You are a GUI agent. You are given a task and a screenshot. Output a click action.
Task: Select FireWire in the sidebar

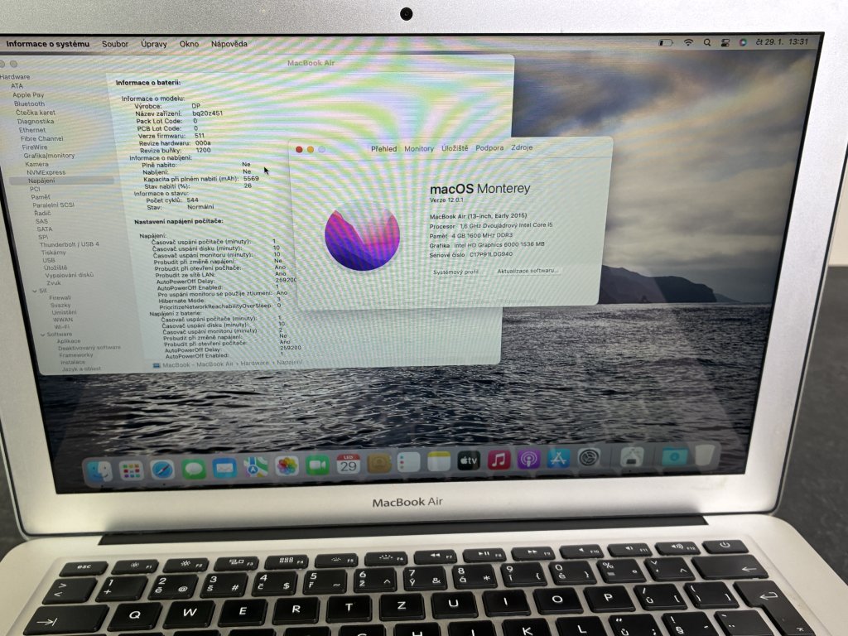pyautogui.click(x=35, y=147)
